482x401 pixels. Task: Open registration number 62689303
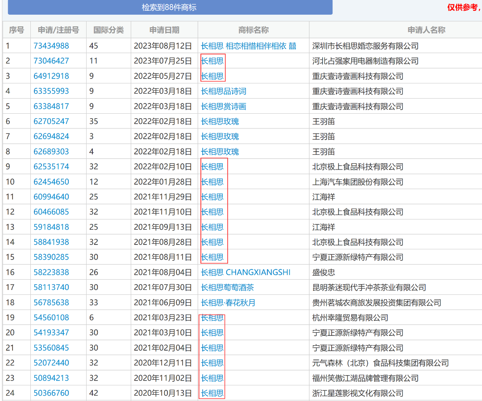tap(51, 152)
